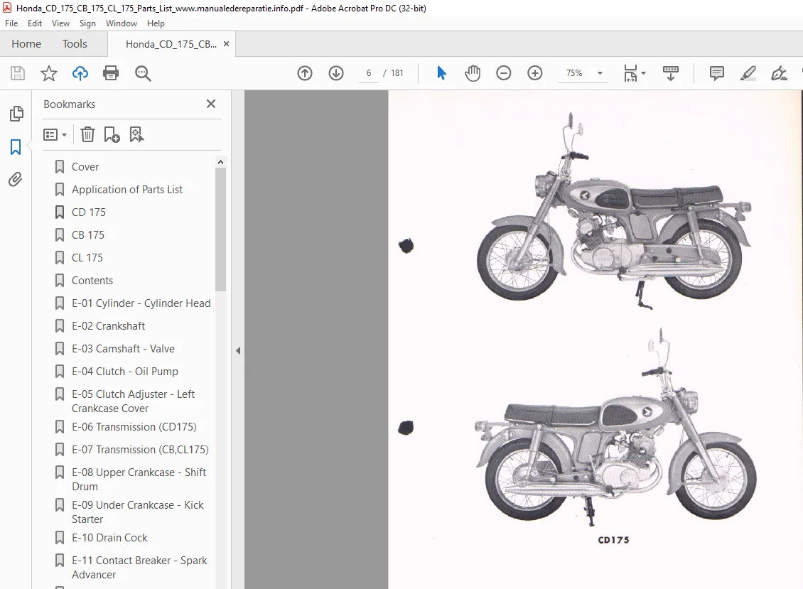Open the Sign document tool
This screenshot has width=803, height=589.
point(779,73)
